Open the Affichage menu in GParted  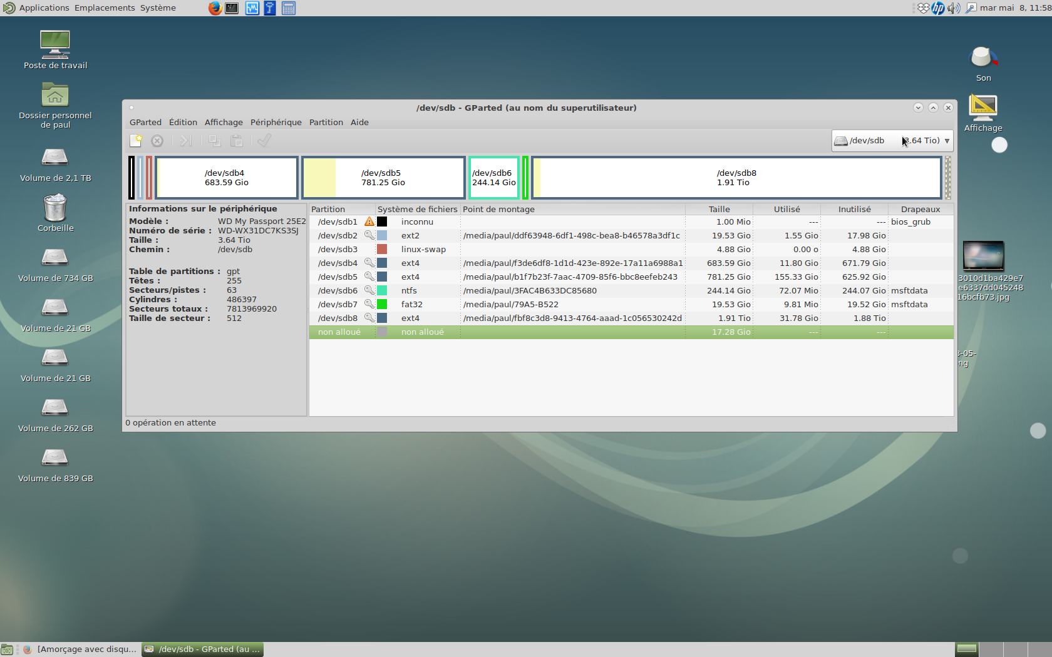[224, 123]
